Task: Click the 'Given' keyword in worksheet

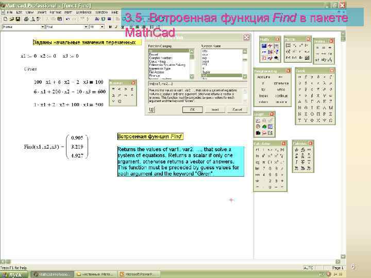Action: tap(30, 69)
